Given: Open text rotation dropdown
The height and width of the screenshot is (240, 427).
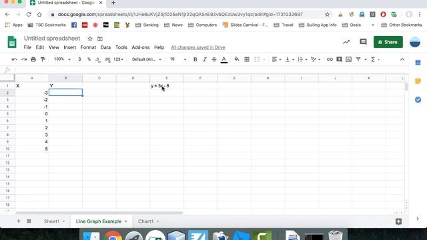Looking at the screenshot, I should point(316,59).
